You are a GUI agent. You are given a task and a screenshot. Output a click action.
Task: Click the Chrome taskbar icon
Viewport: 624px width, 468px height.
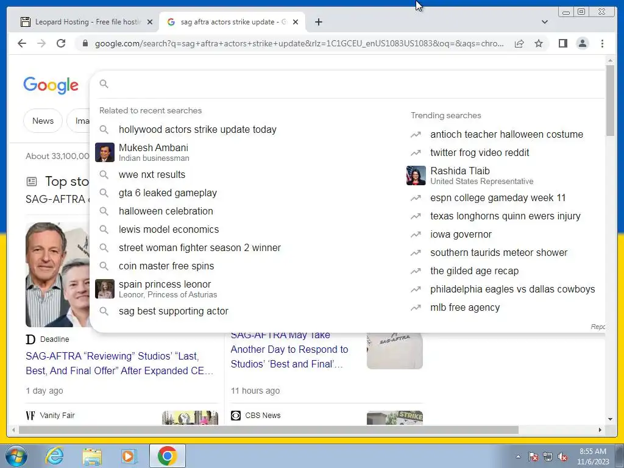[167, 456]
